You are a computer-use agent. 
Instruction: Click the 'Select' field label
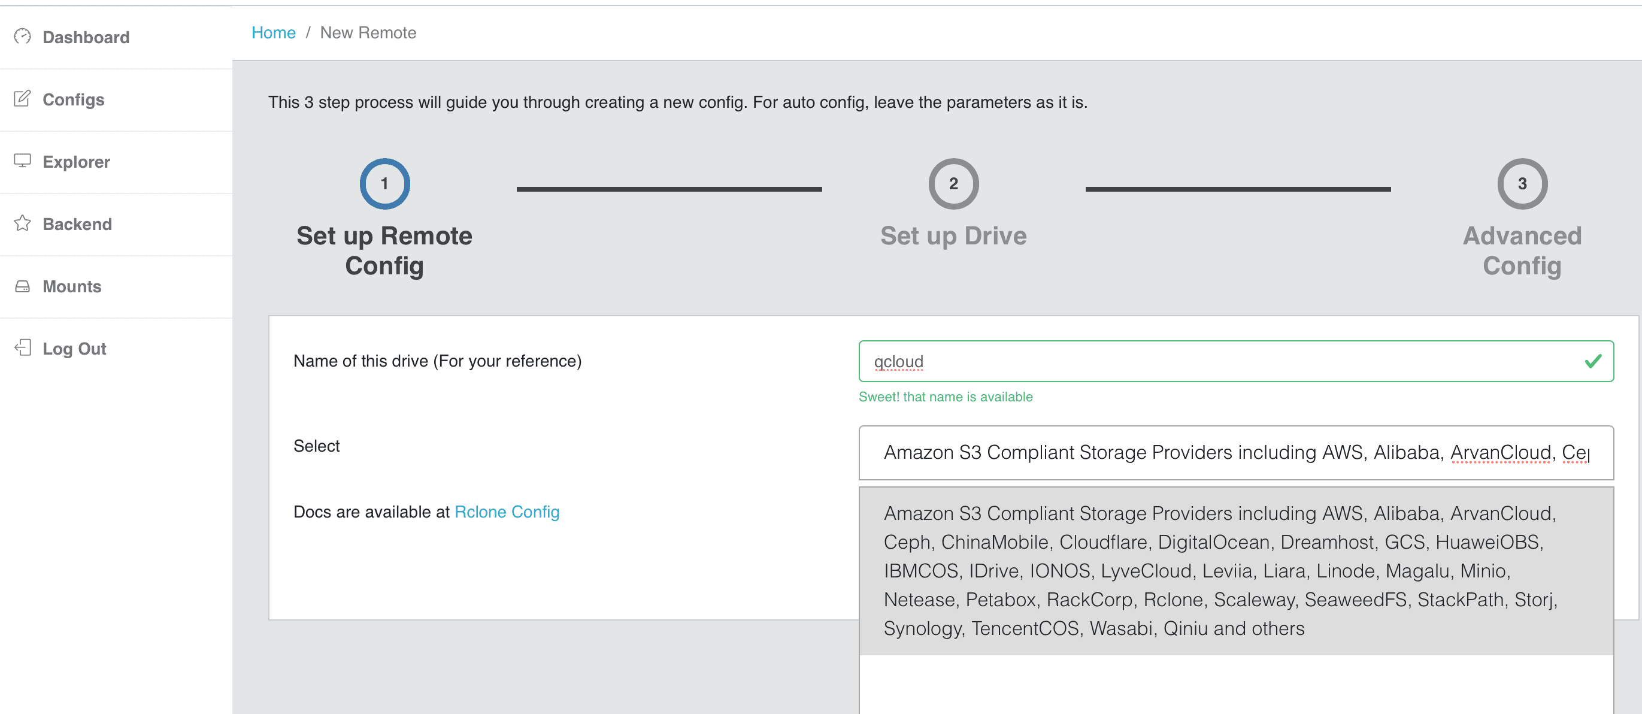point(316,446)
